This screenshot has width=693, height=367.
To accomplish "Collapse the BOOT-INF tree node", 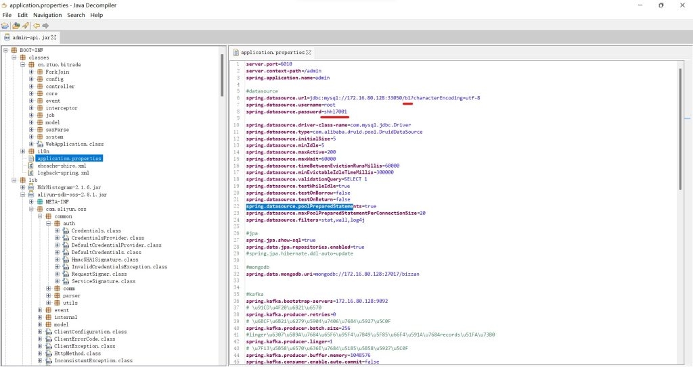I will pyautogui.click(x=5, y=51).
